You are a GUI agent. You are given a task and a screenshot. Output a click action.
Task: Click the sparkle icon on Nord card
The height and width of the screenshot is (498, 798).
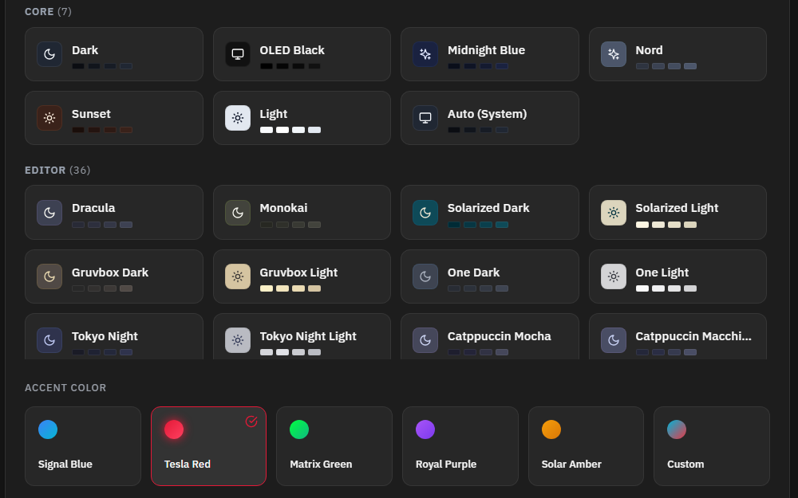click(614, 54)
